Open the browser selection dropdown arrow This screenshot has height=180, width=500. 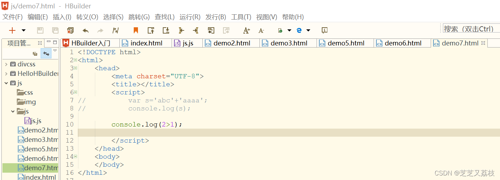point(308,30)
